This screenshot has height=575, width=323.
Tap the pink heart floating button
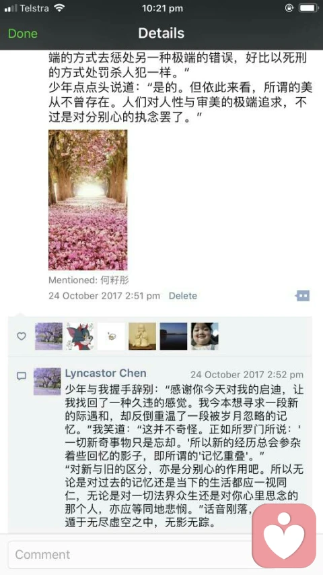tap(284, 535)
